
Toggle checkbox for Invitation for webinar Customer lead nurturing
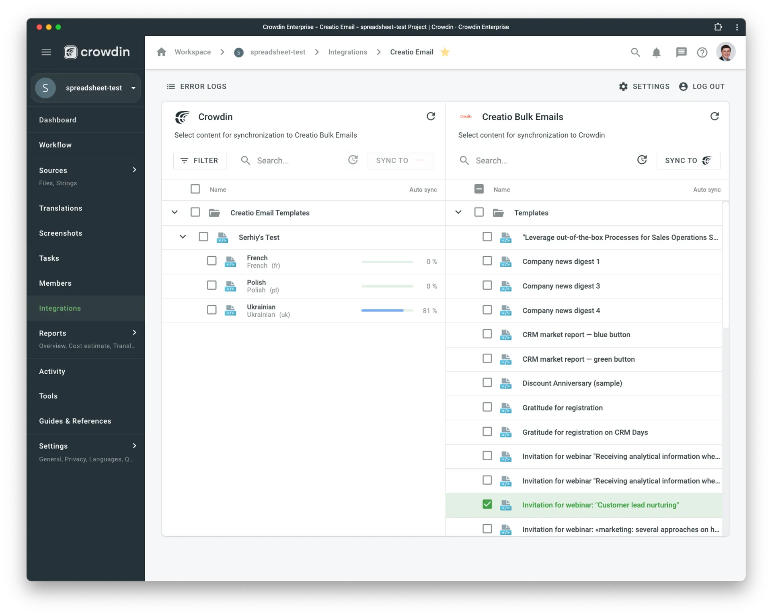(x=487, y=505)
